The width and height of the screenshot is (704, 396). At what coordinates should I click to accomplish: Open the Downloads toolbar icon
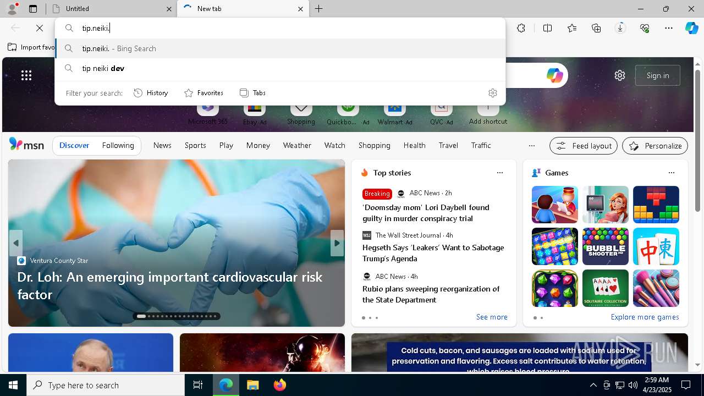(x=620, y=28)
